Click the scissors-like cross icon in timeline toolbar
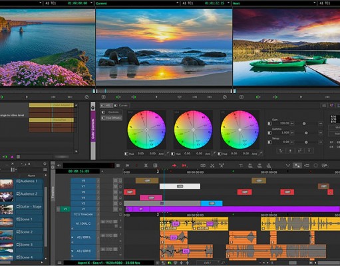Image resolution: width=340 pixels, height=266 pixels. pyautogui.click(x=212, y=166)
